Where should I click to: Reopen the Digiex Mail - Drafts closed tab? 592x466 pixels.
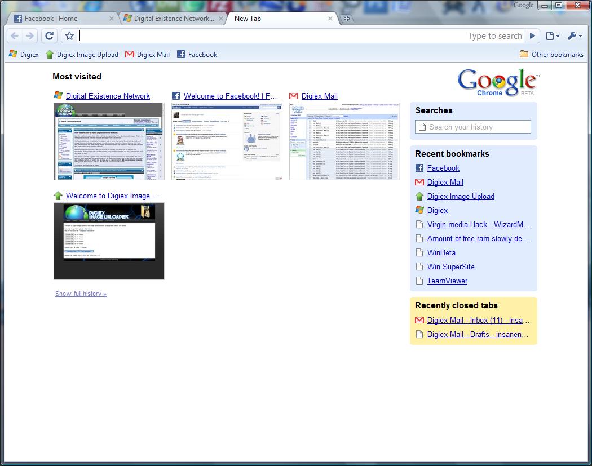478,334
